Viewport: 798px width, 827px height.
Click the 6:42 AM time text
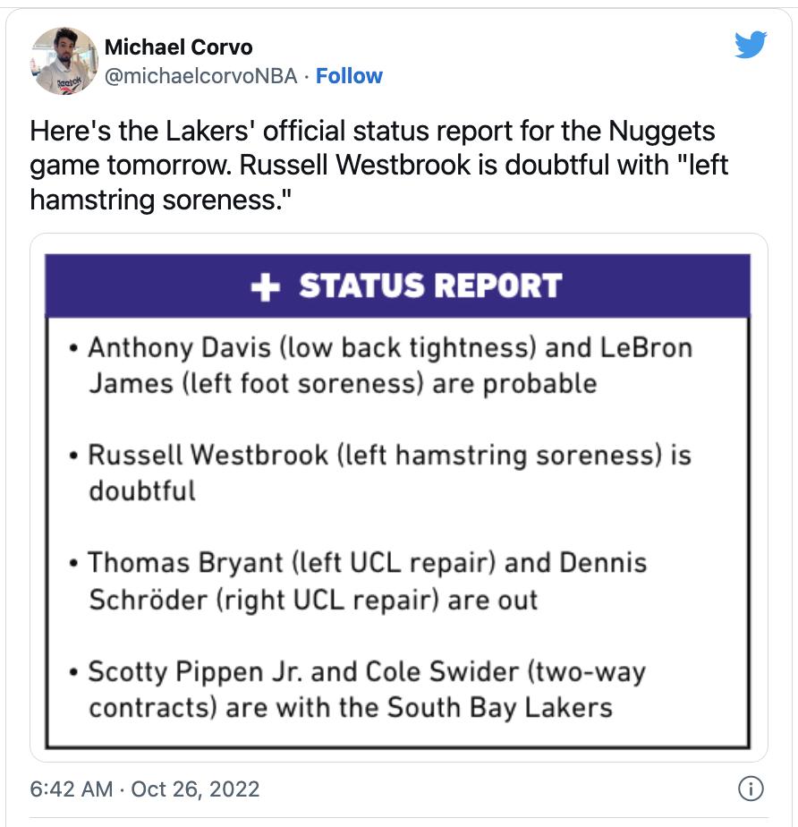point(72,789)
